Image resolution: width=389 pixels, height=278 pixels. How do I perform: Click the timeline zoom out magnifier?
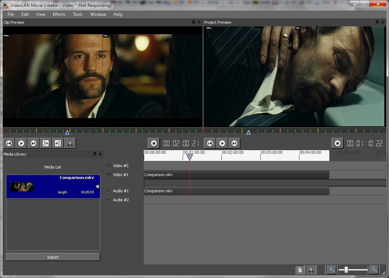click(x=331, y=269)
